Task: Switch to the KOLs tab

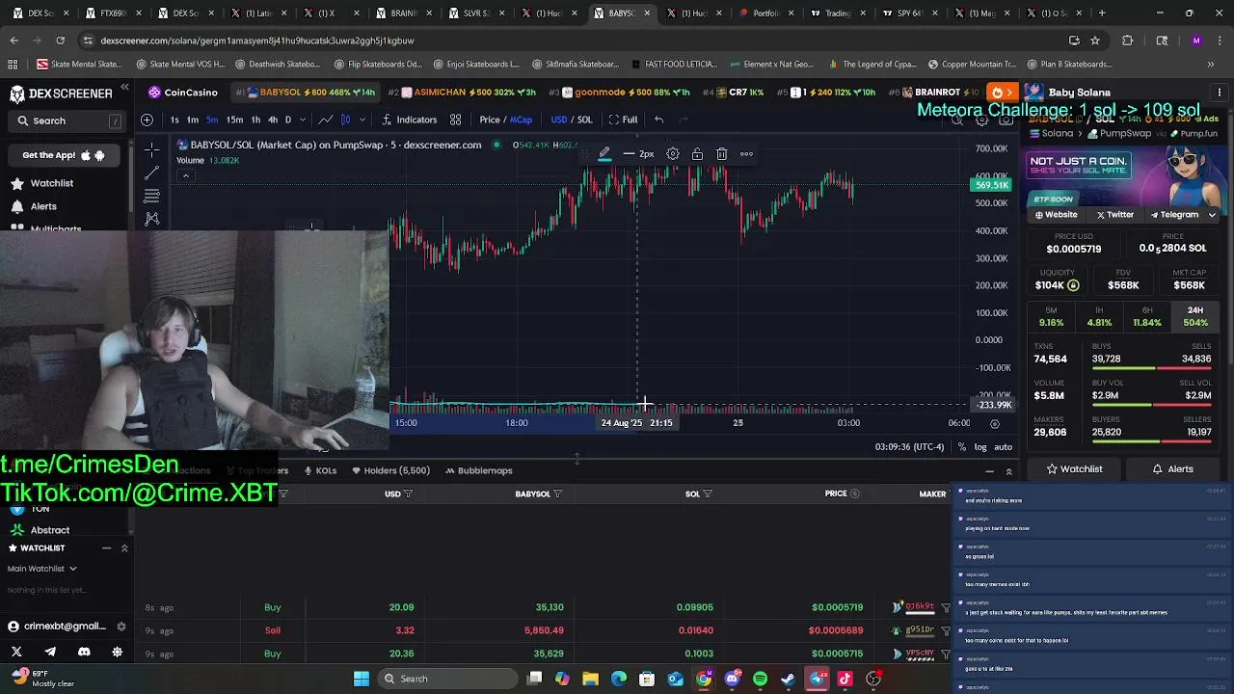Action: coord(320,470)
